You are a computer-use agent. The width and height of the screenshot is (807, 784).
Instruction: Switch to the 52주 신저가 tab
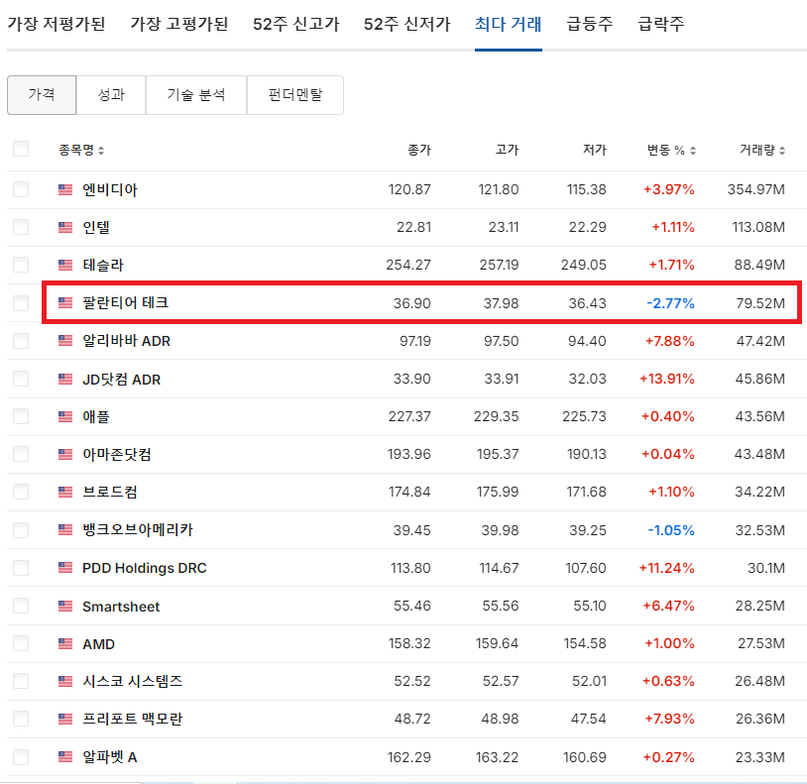pyautogui.click(x=406, y=24)
